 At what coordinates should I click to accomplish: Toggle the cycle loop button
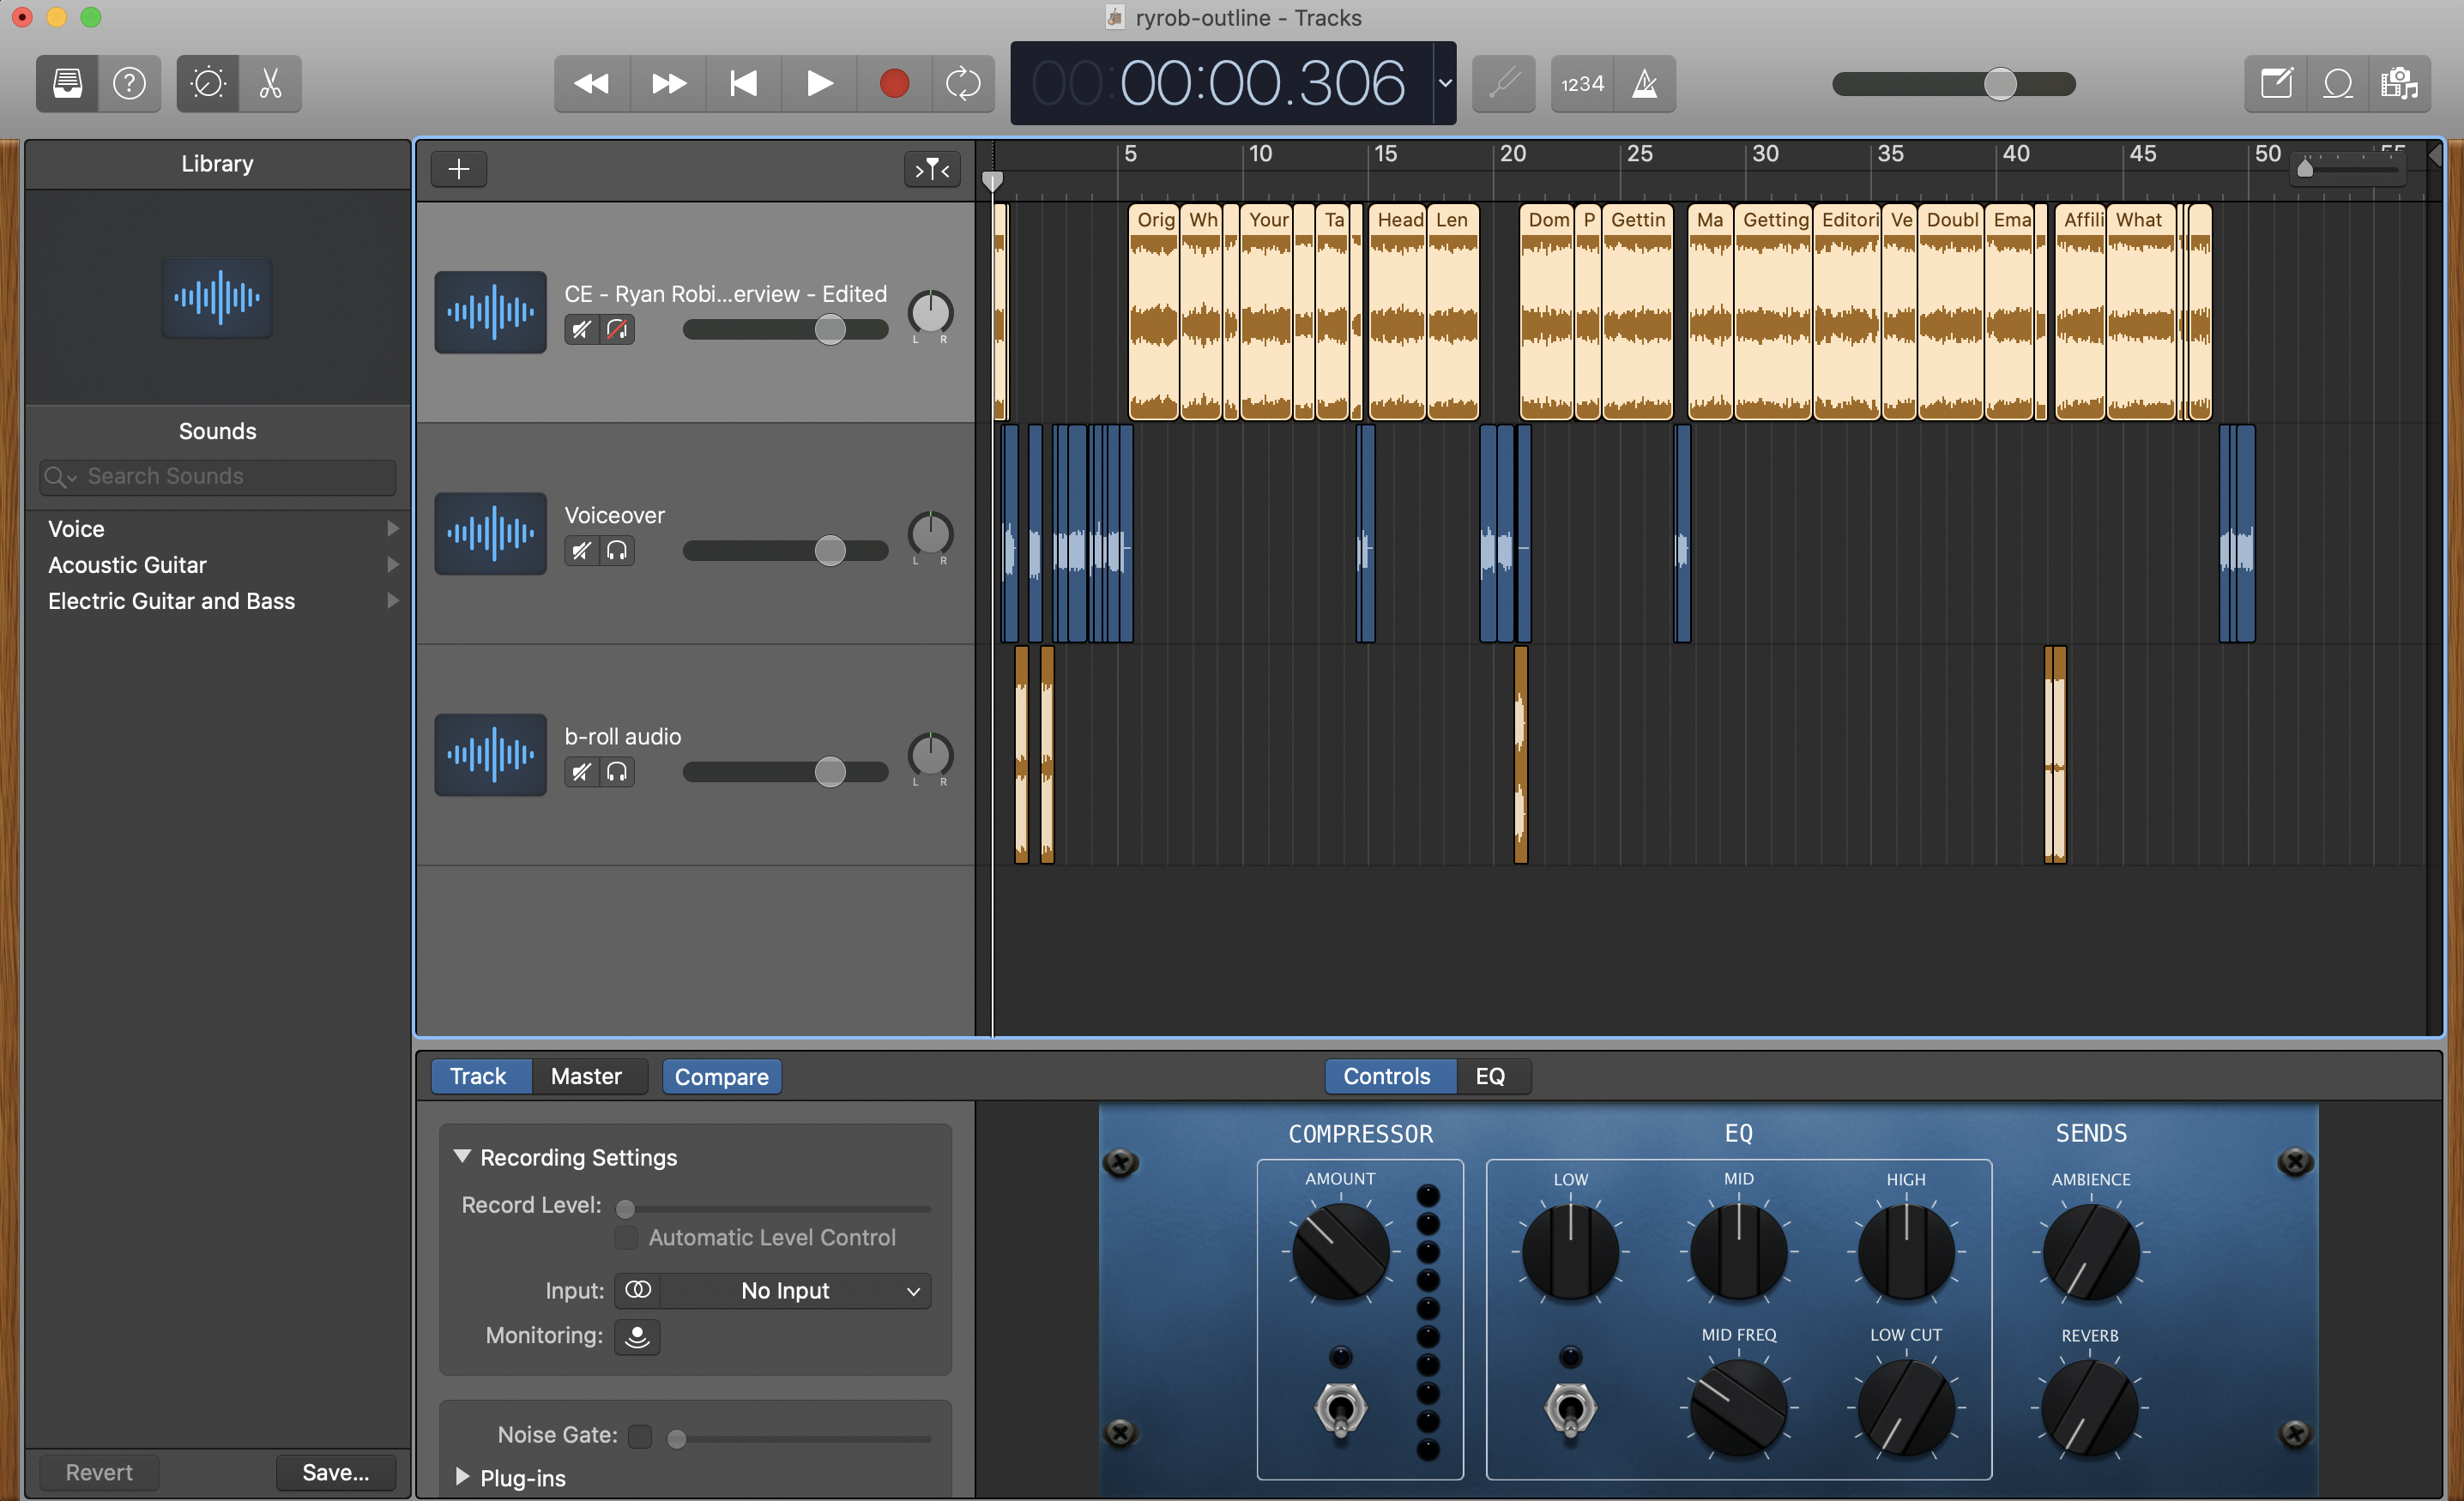(x=962, y=83)
